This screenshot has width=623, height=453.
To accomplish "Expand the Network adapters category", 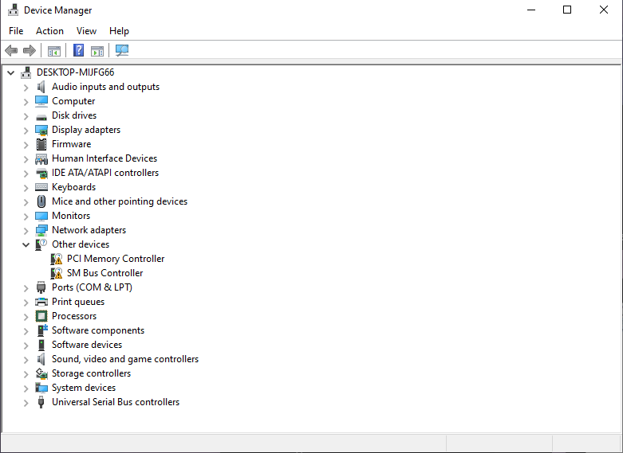I will click(26, 231).
